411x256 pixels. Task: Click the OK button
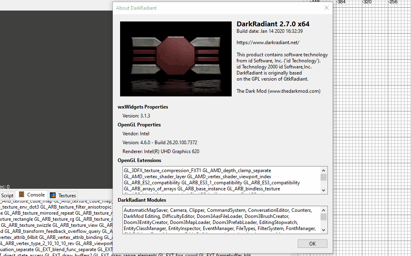tap(312, 243)
